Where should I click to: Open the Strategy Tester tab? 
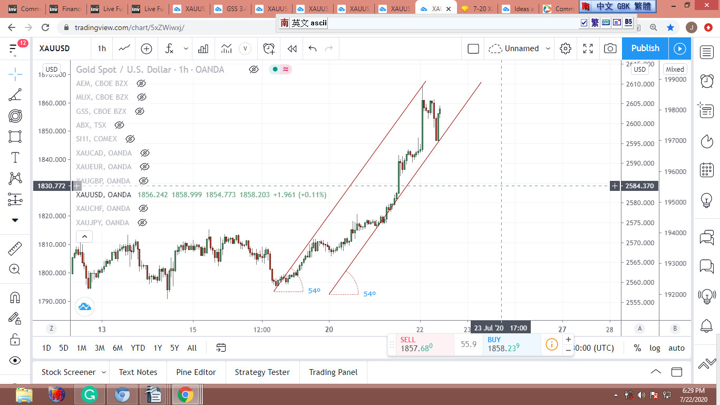point(262,372)
